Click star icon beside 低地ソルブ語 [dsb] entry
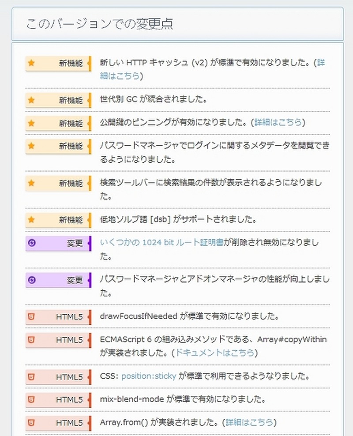This screenshot has height=436, width=353. [31, 219]
